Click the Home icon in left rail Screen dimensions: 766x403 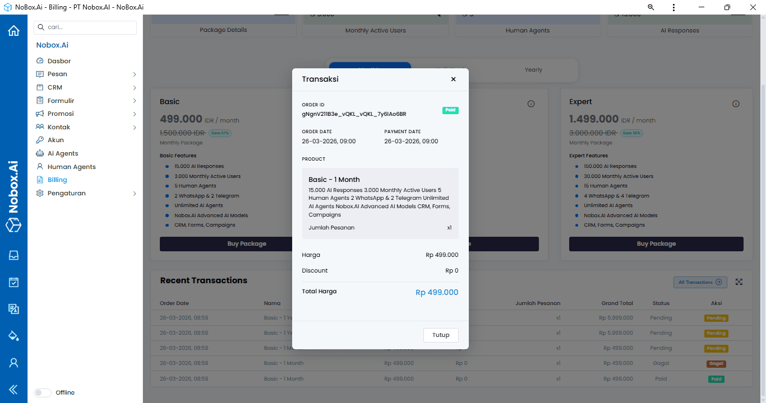pos(13,31)
